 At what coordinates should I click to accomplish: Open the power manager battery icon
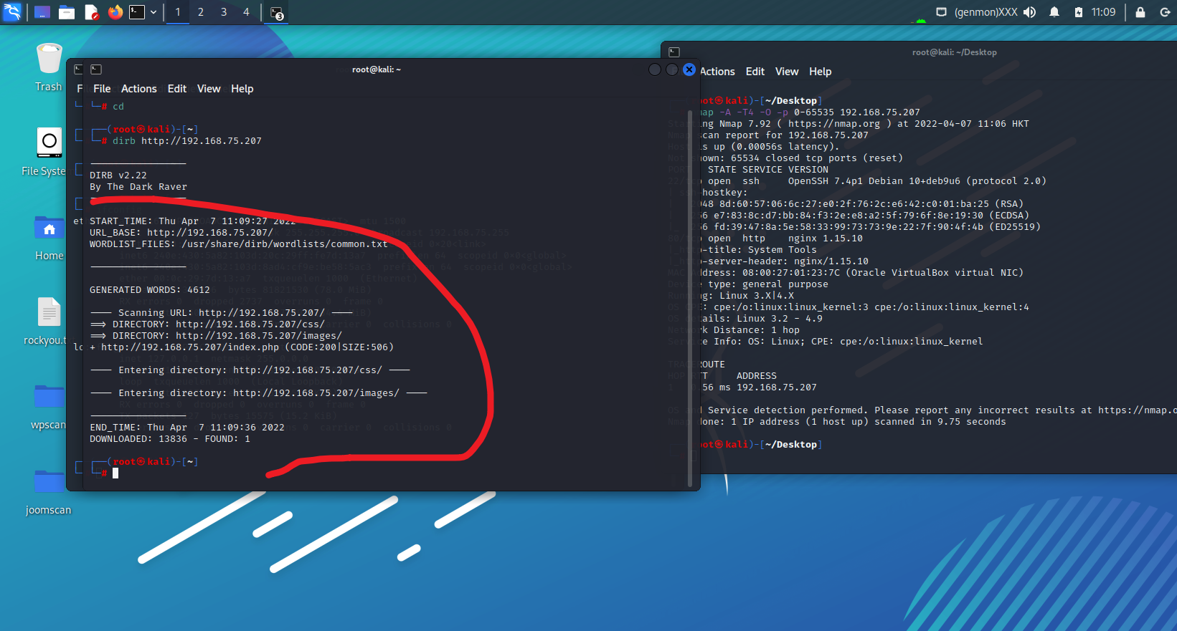[1078, 12]
